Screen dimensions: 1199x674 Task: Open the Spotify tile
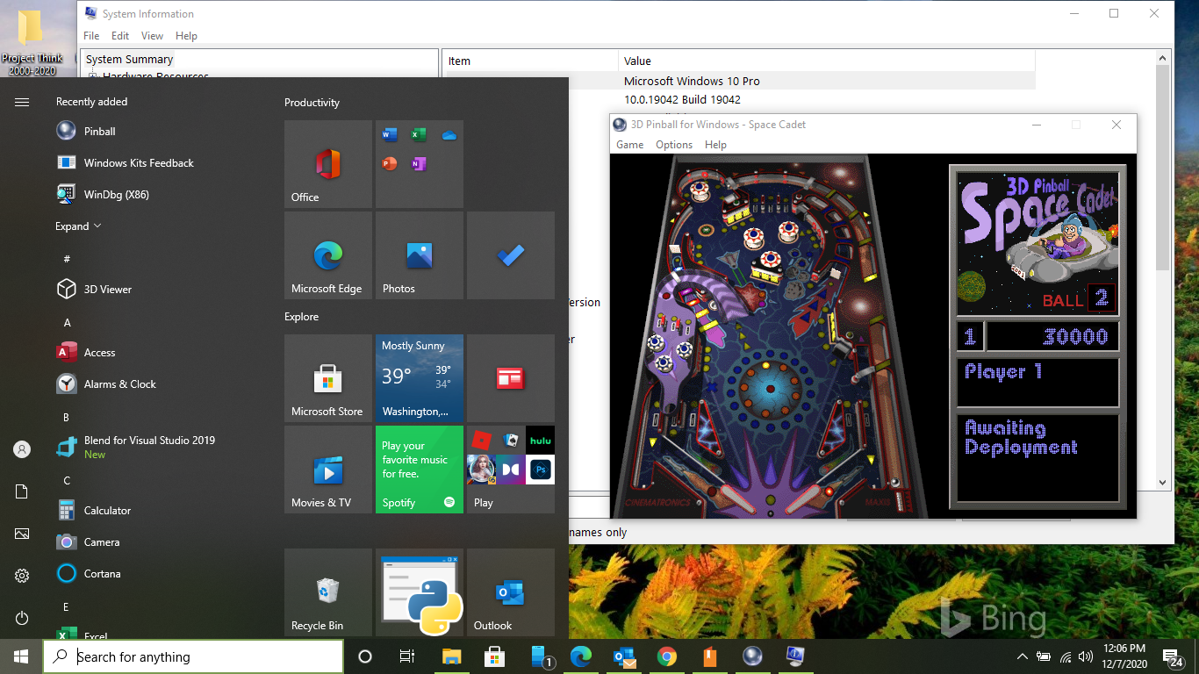pyautogui.click(x=420, y=470)
